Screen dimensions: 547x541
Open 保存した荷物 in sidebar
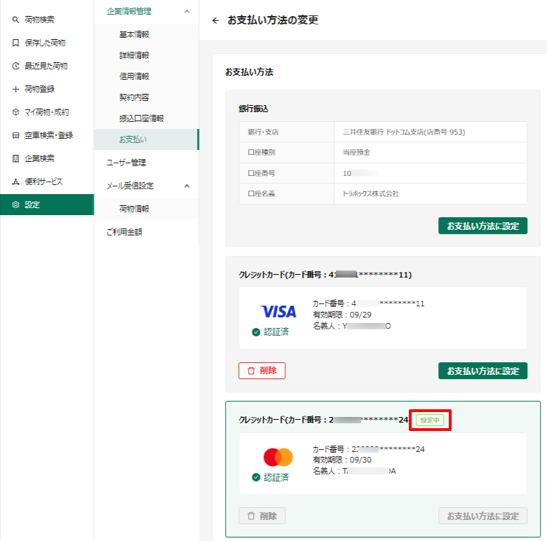(x=47, y=43)
